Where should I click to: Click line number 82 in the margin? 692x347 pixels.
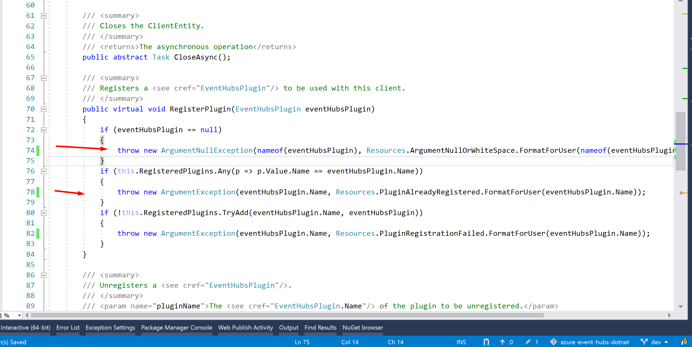click(30, 233)
